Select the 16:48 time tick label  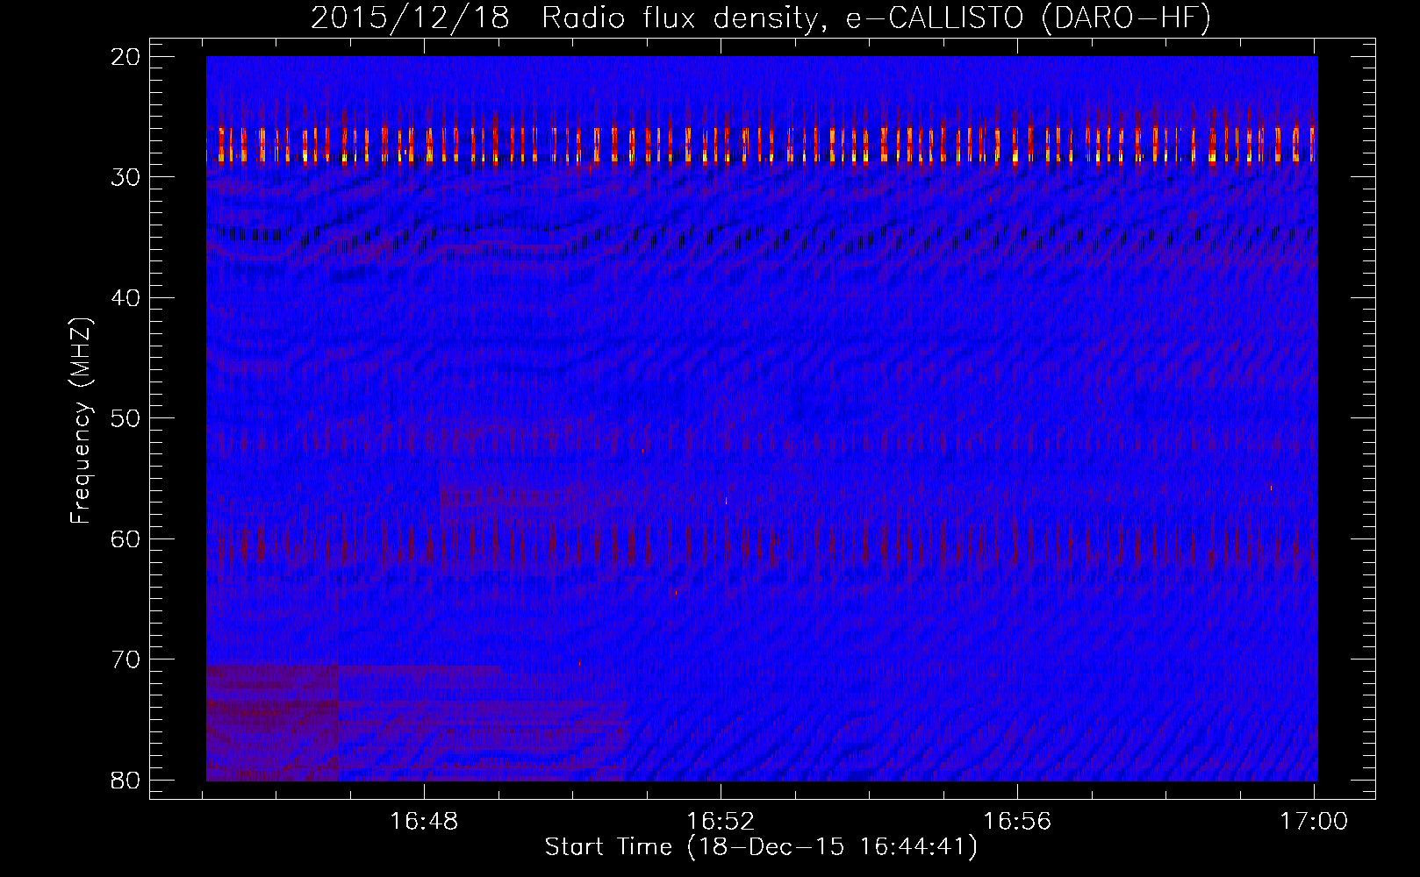424,822
